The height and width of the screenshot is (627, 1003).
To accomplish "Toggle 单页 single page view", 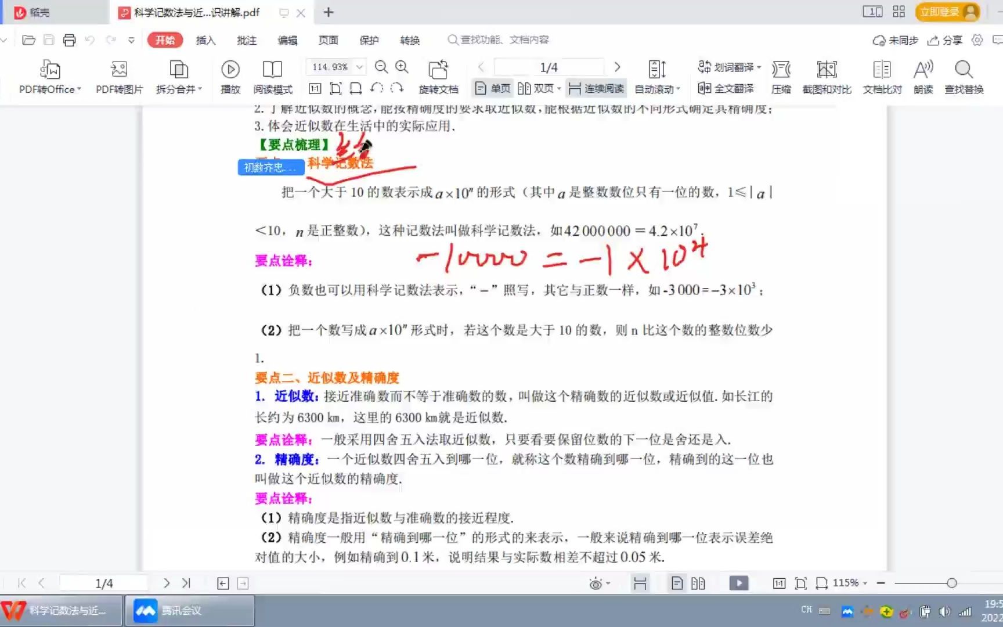I will [493, 88].
